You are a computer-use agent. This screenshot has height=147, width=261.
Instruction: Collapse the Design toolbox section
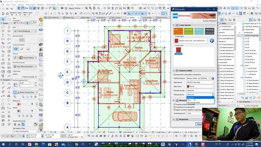tap(1, 23)
